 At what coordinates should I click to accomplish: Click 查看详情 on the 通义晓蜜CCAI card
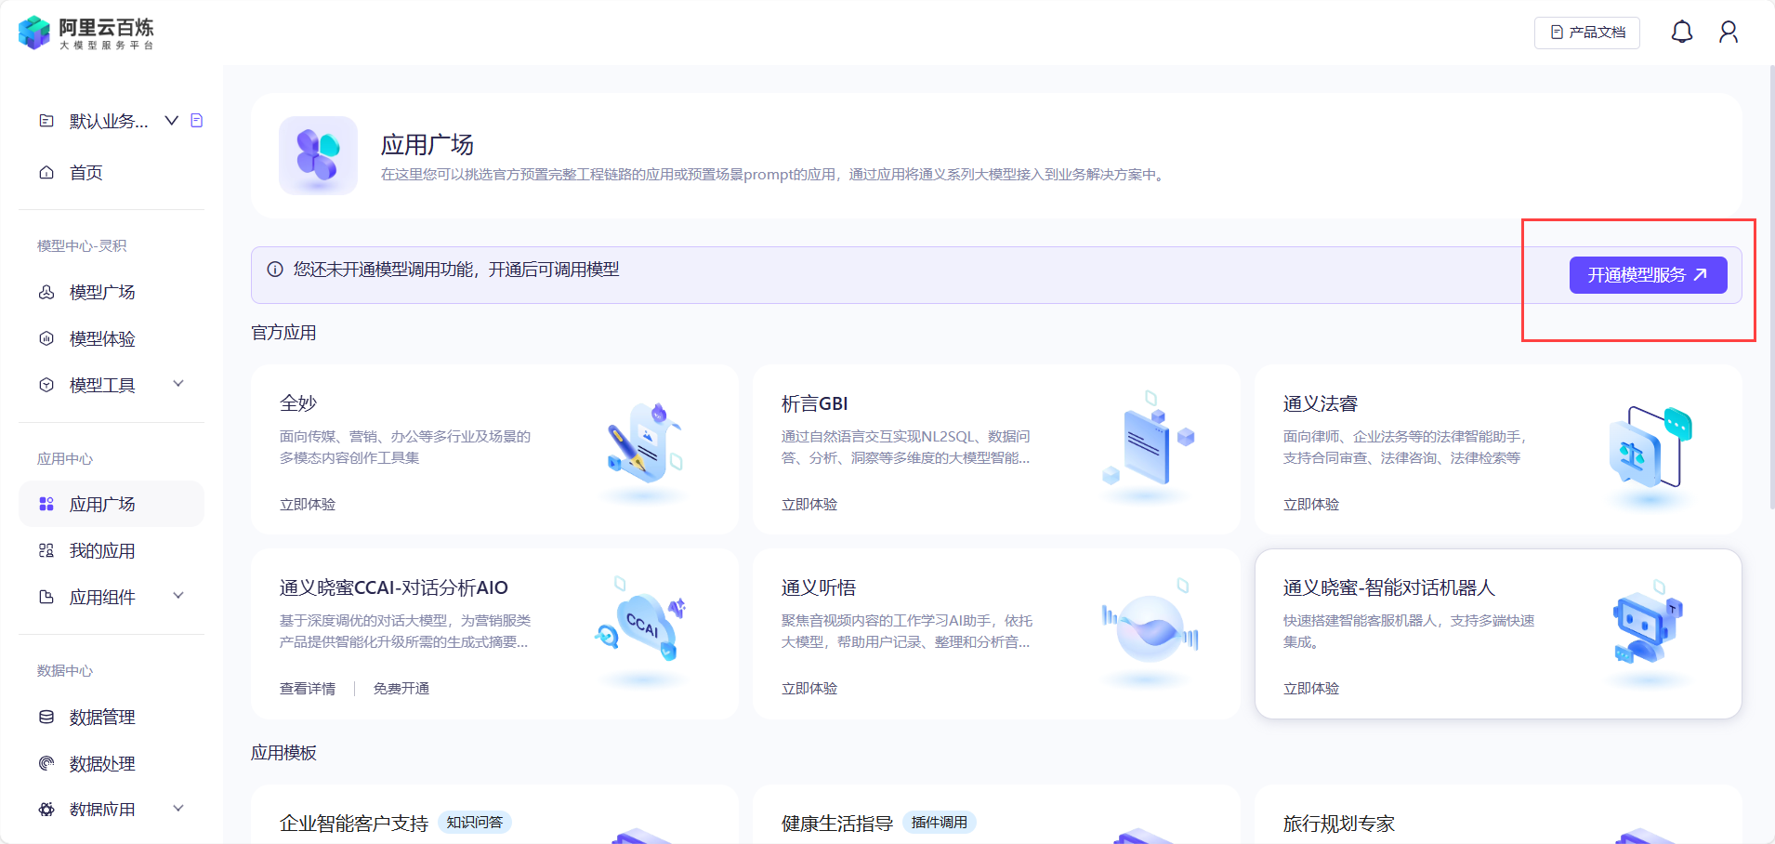[x=308, y=689]
